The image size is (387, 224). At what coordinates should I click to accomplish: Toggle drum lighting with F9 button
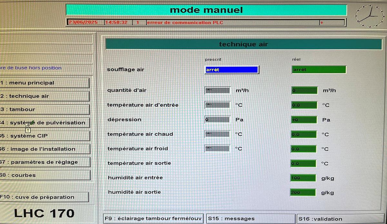coord(153,219)
